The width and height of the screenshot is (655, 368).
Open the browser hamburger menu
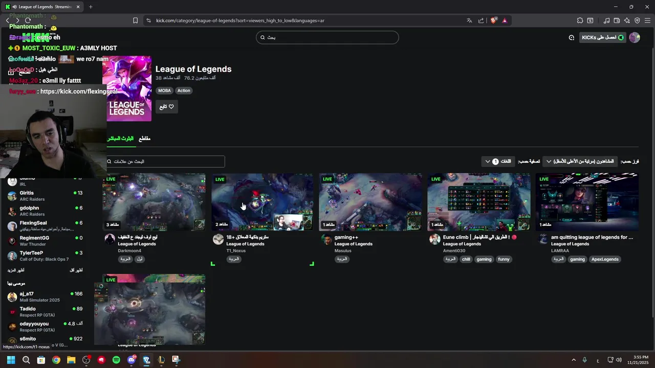(x=648, y=20)
